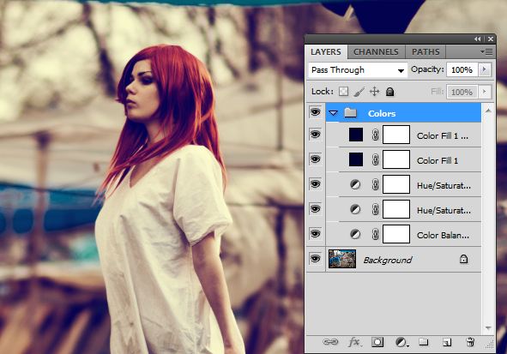Click the Color Fill 1 color swatch

point(356,159)
